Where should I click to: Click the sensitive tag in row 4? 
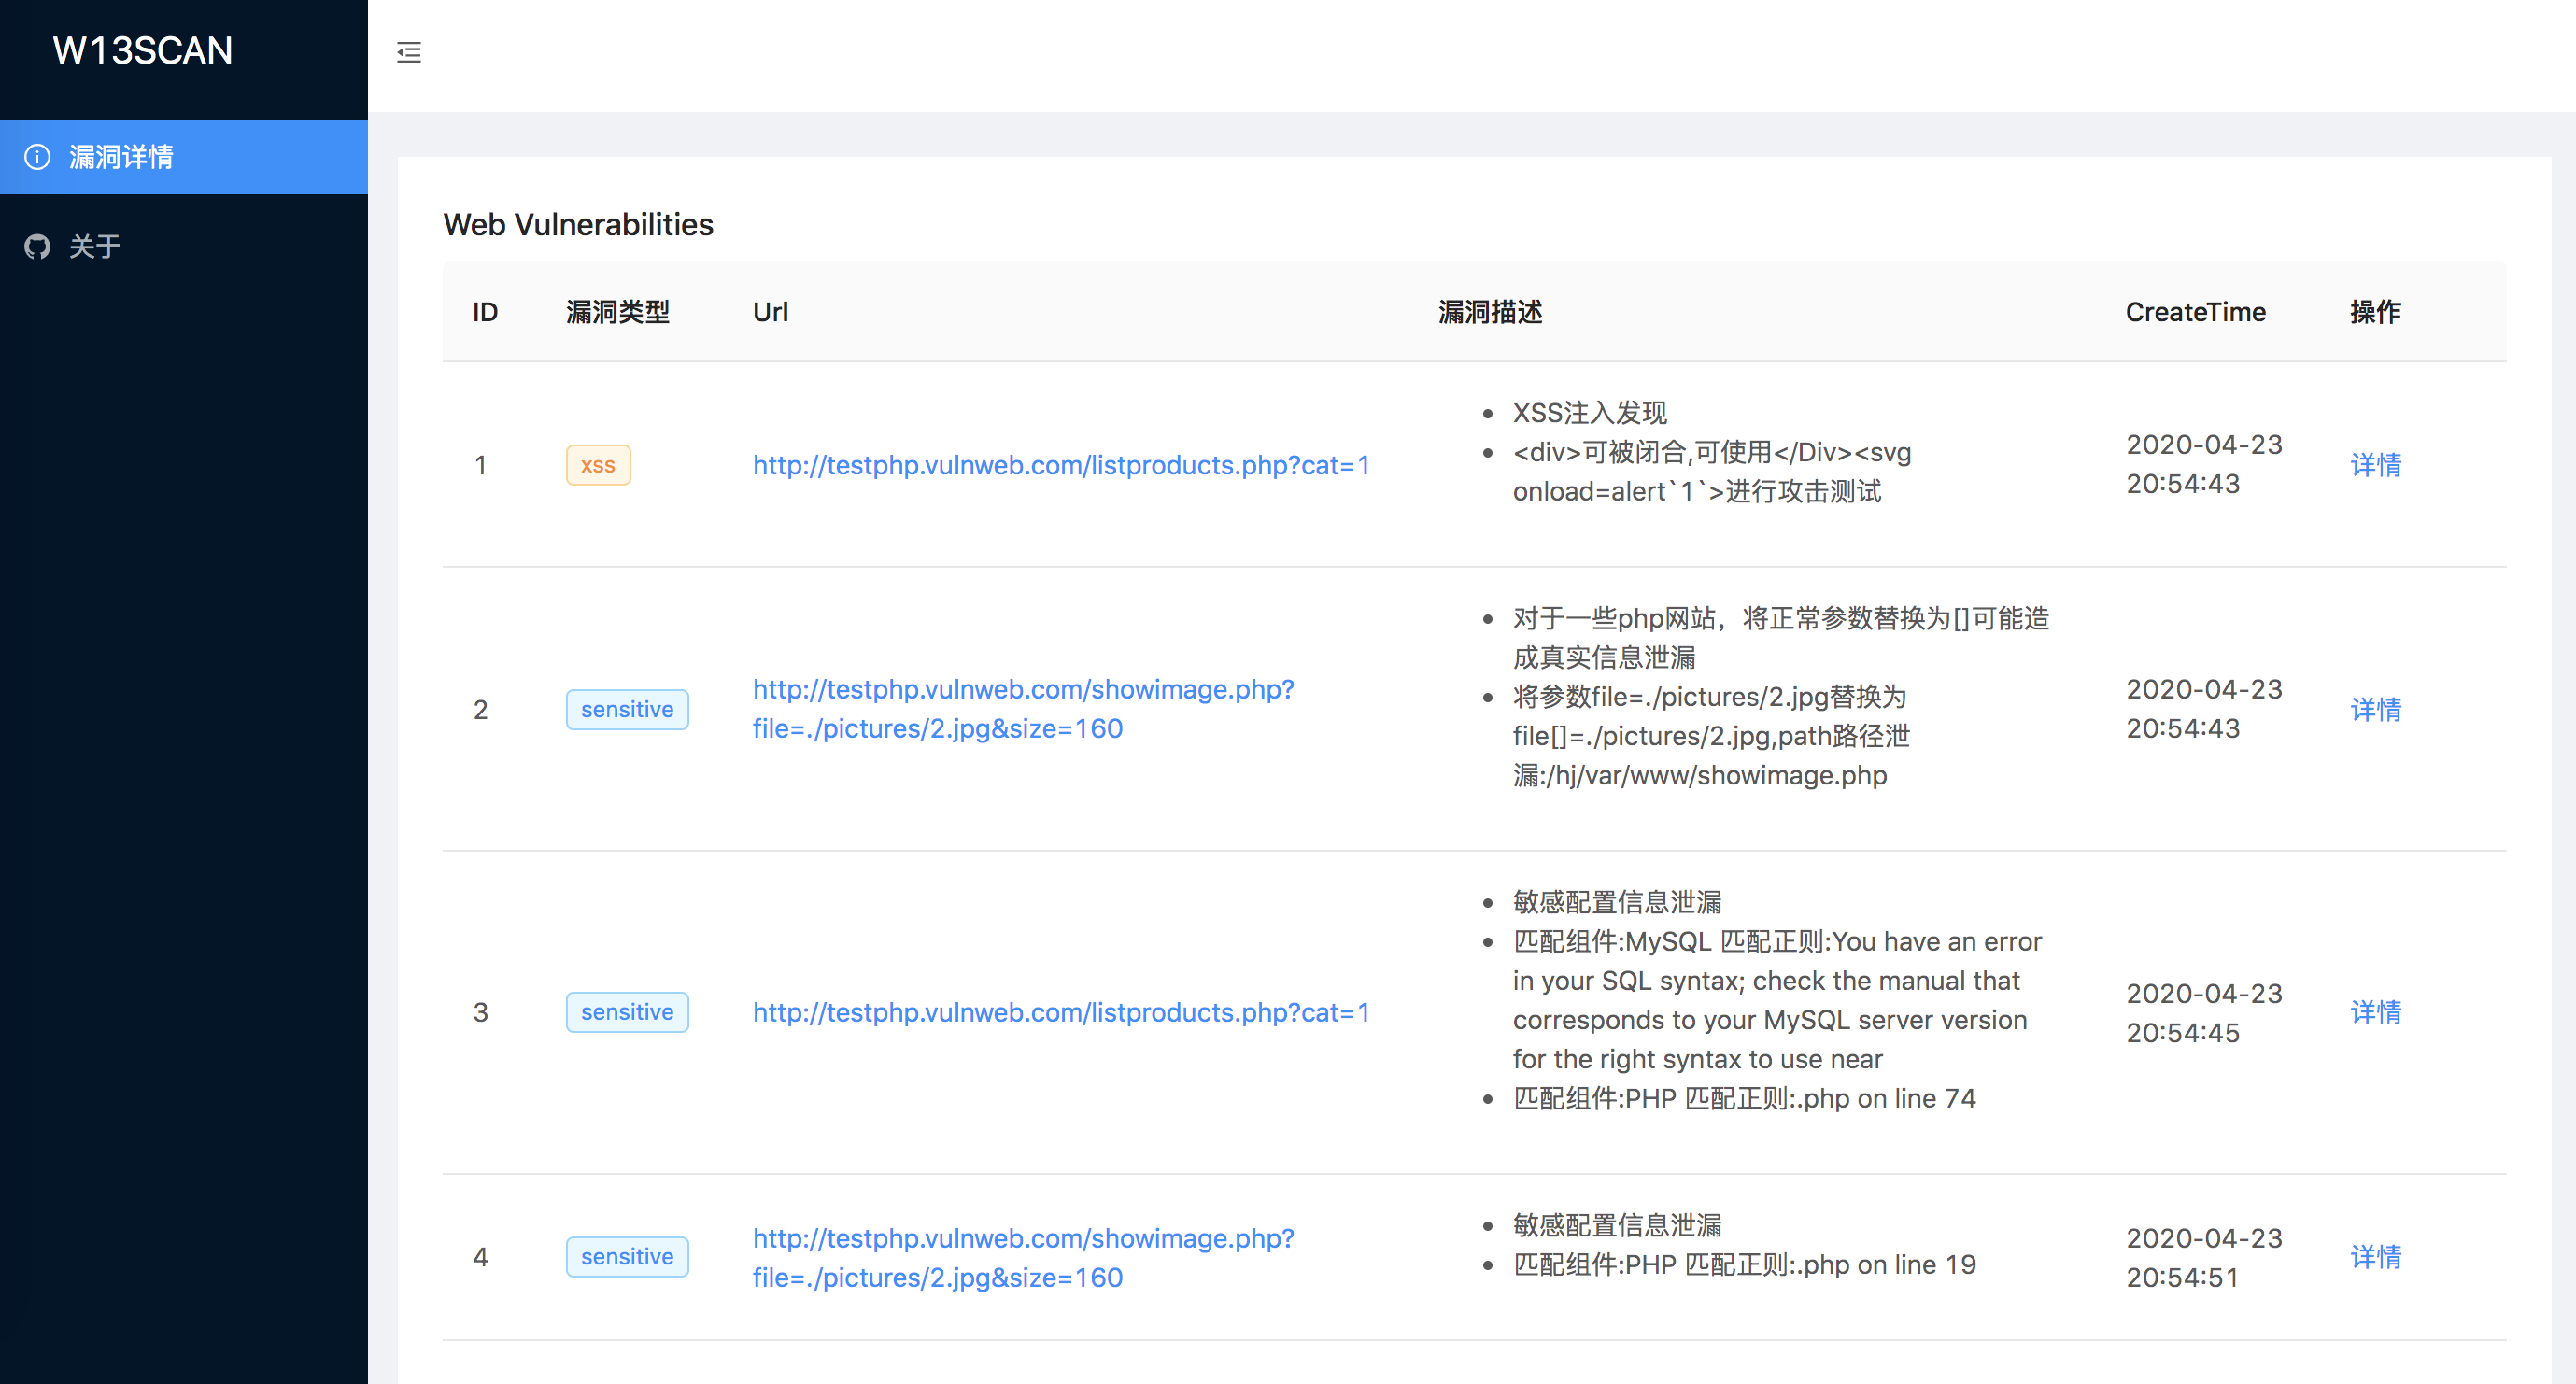[x=627, y=1256]
